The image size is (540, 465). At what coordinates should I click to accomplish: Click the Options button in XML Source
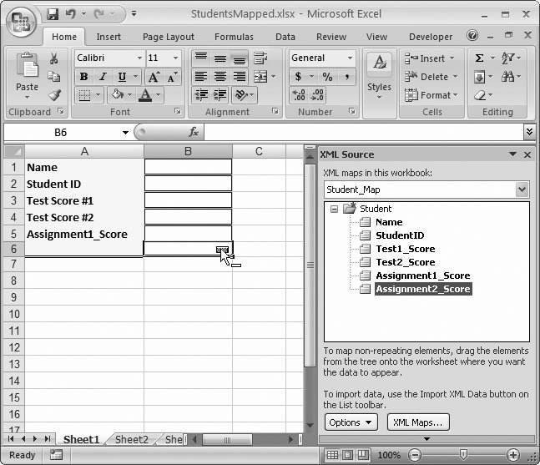[351, 422]
